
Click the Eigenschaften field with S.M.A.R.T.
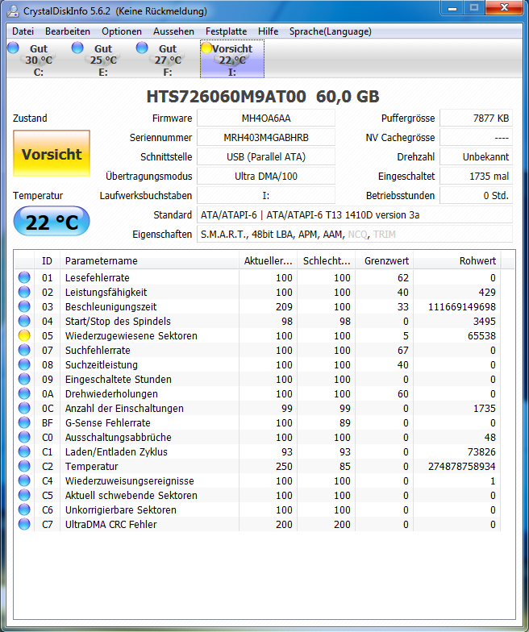[355, 234]
